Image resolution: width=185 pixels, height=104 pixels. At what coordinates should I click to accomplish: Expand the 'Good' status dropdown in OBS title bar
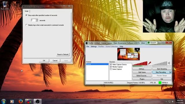tap(152, 43)
